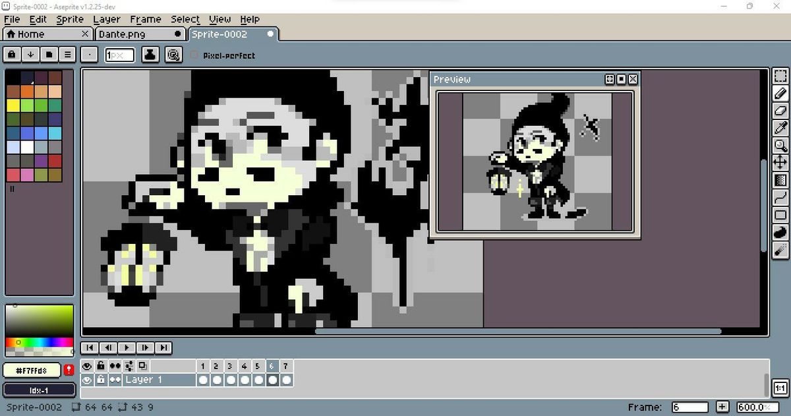Open the File menu
Screen dimensions: 791x416
tap(12, 19)
